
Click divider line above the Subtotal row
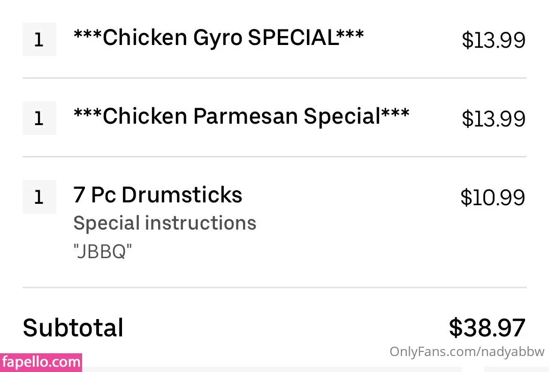pyautogui.click(x=274, y=287)
